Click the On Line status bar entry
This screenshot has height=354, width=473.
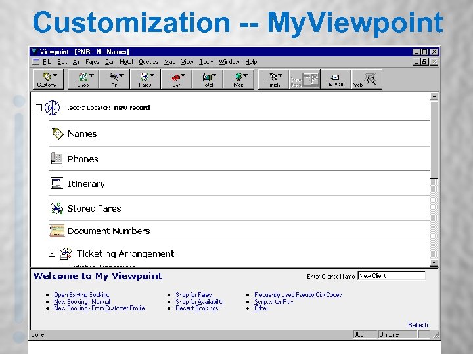(x=397, y=334)
